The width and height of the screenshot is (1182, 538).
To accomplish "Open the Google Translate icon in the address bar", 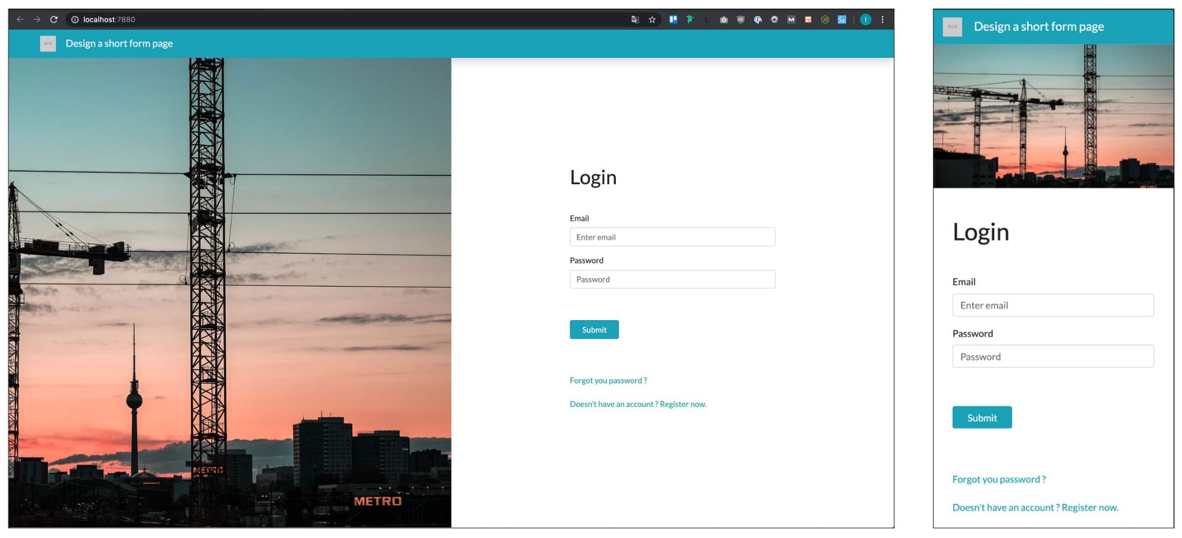I will (635, 19).
